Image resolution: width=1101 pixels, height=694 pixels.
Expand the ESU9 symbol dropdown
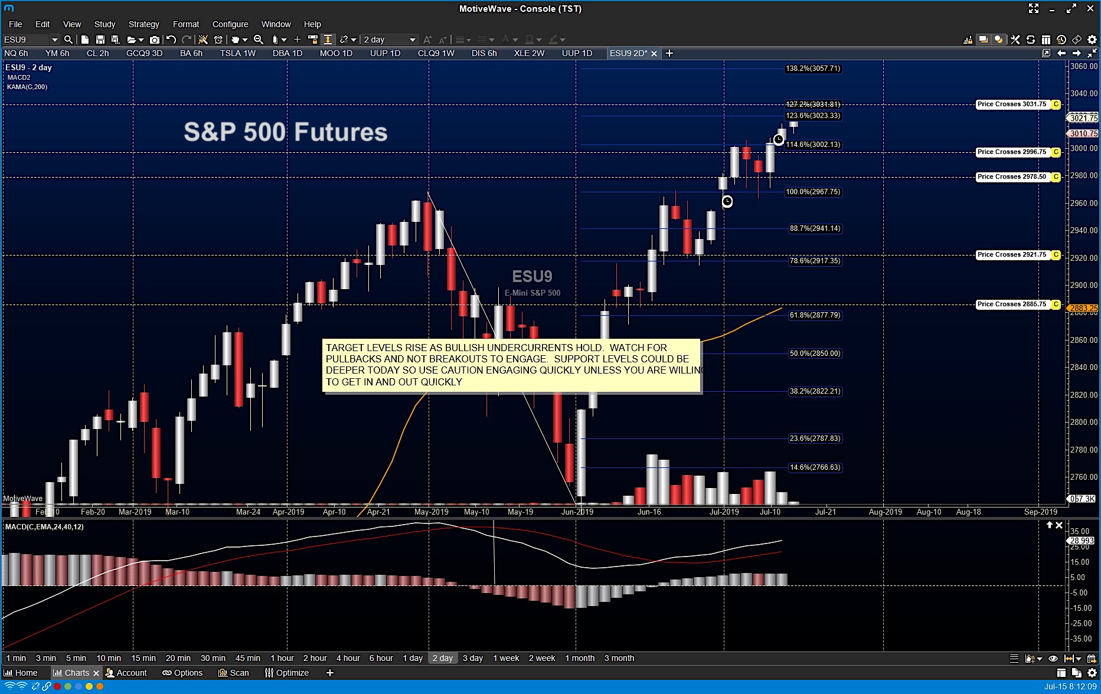click(x=55, y=40)
